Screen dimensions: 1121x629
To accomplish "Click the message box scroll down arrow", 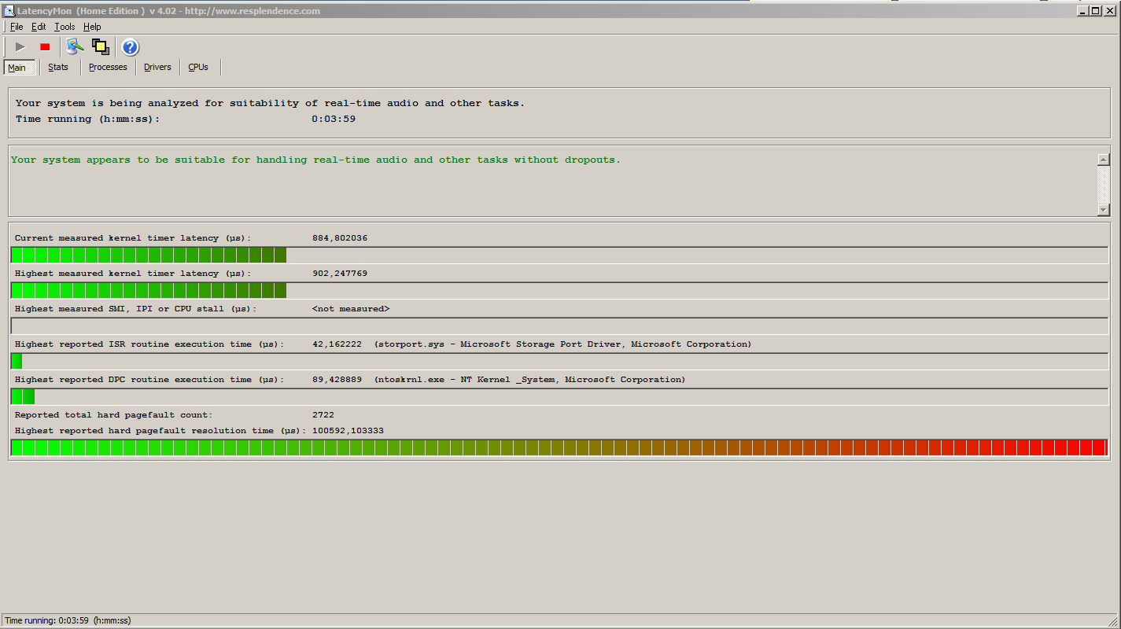I will (1103, 210).
